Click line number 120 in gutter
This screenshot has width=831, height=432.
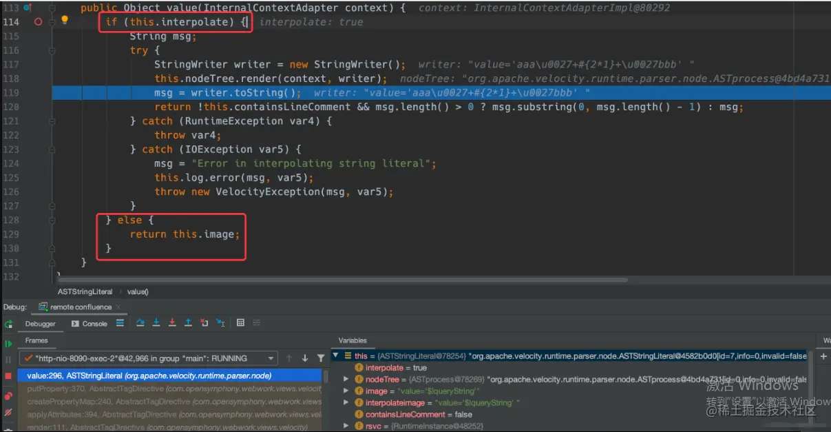pos(11,107)
